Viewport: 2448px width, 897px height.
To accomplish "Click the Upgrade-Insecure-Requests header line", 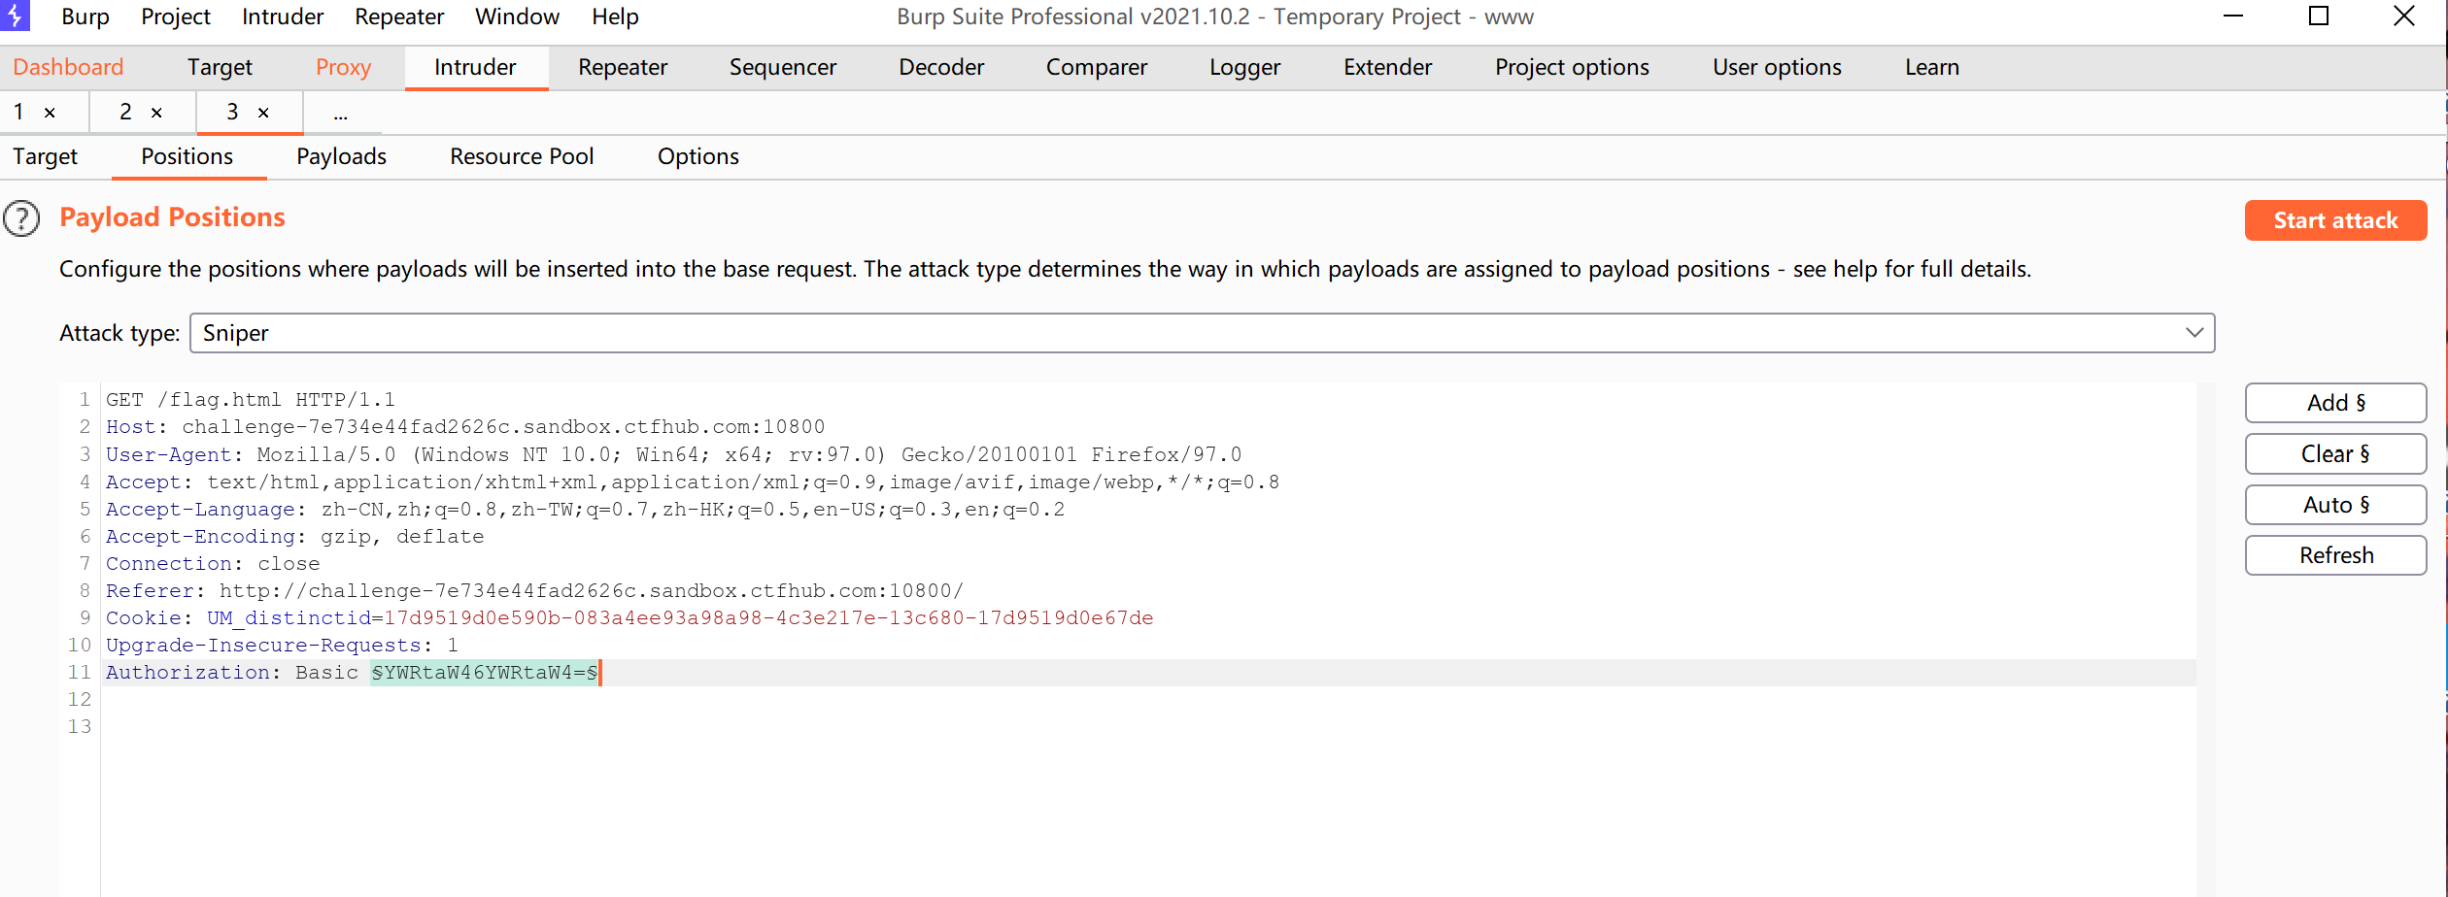I will [x=282, y=645].
